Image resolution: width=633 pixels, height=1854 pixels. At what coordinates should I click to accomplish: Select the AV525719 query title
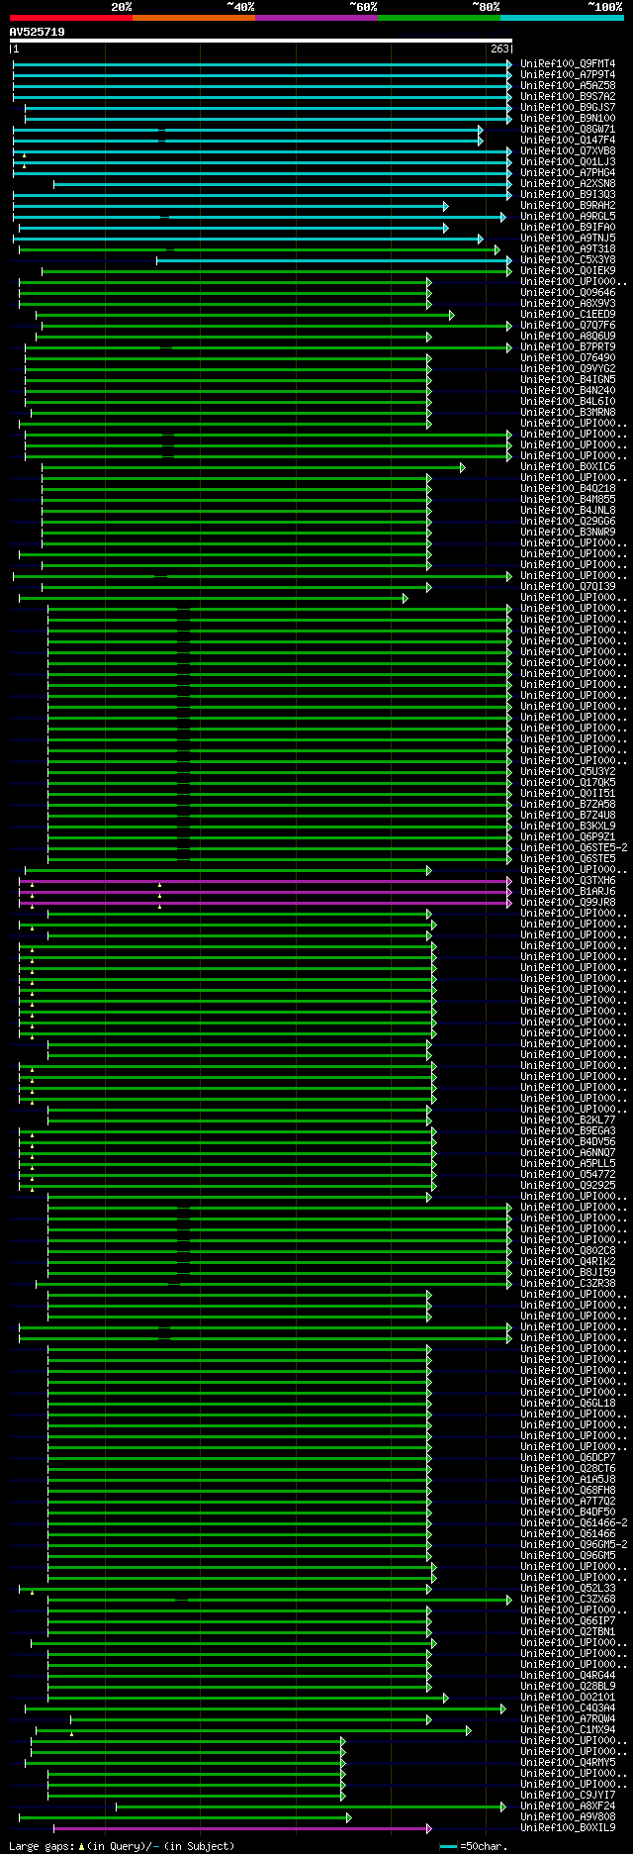[x=38, y=32]
